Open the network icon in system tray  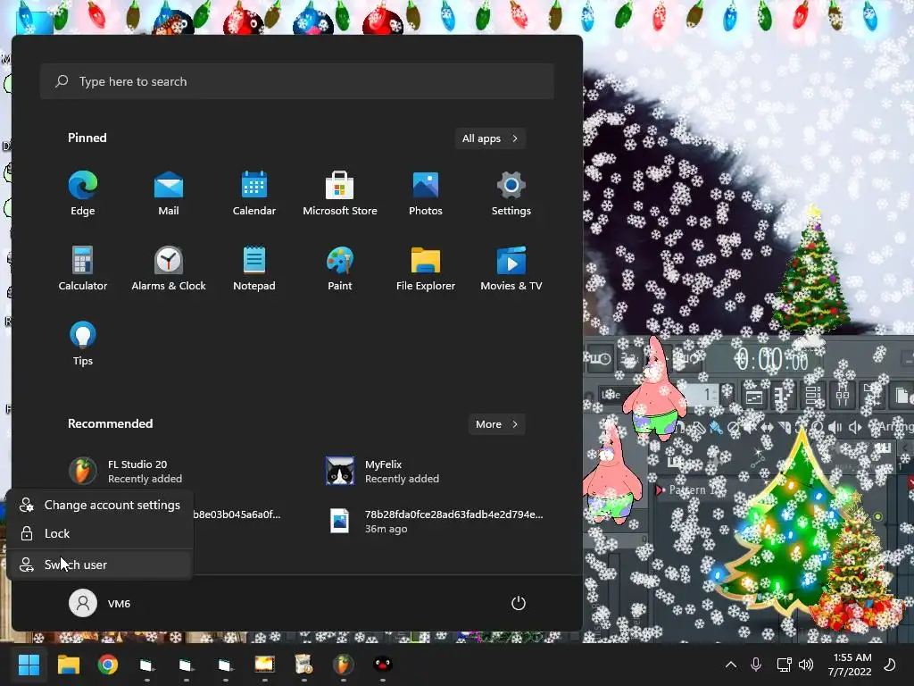pyautogui.click(x=784, y=665)
